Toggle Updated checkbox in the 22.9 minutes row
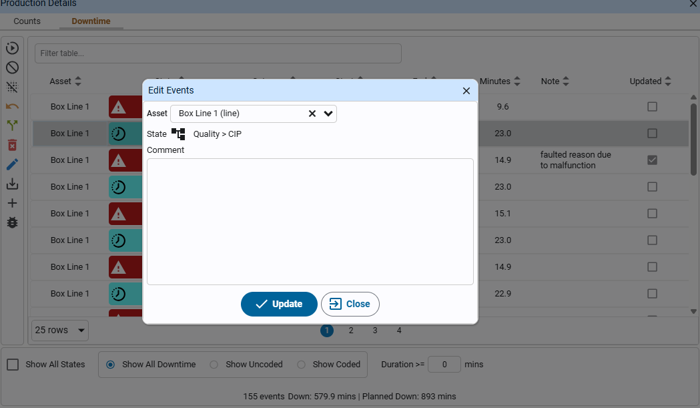The image size is (700, 408). [652, 294]
